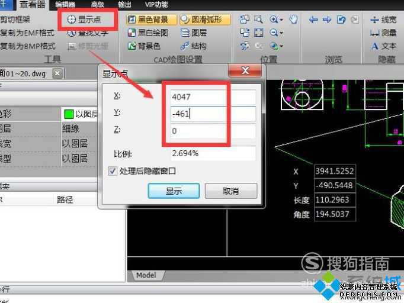Image resolution: width=404 pixels, height=303 pixels.
Task: Select the 细線 layer property value
Action: pyautogui.click(x=71, y=128)
